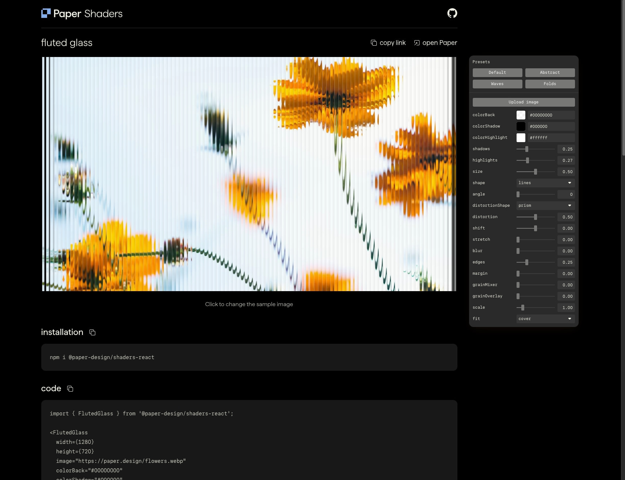Viewport: 625px width, 480px height.
Task: Open the fit dropdown set to cover
Action: (545, 319)
